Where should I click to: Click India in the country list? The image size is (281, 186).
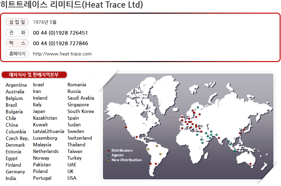click(11, 178)
